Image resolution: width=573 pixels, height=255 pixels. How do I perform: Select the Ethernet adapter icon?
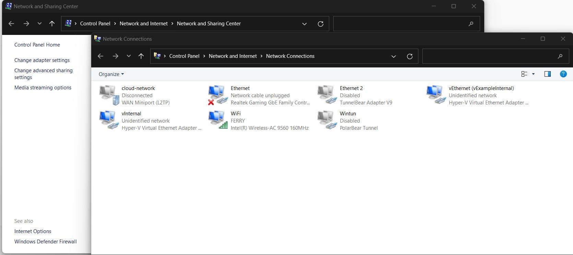218,95
